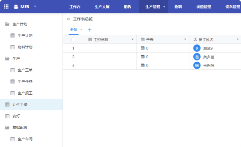
Task: Expand the MES app switcher arrow
Action: 35,6
